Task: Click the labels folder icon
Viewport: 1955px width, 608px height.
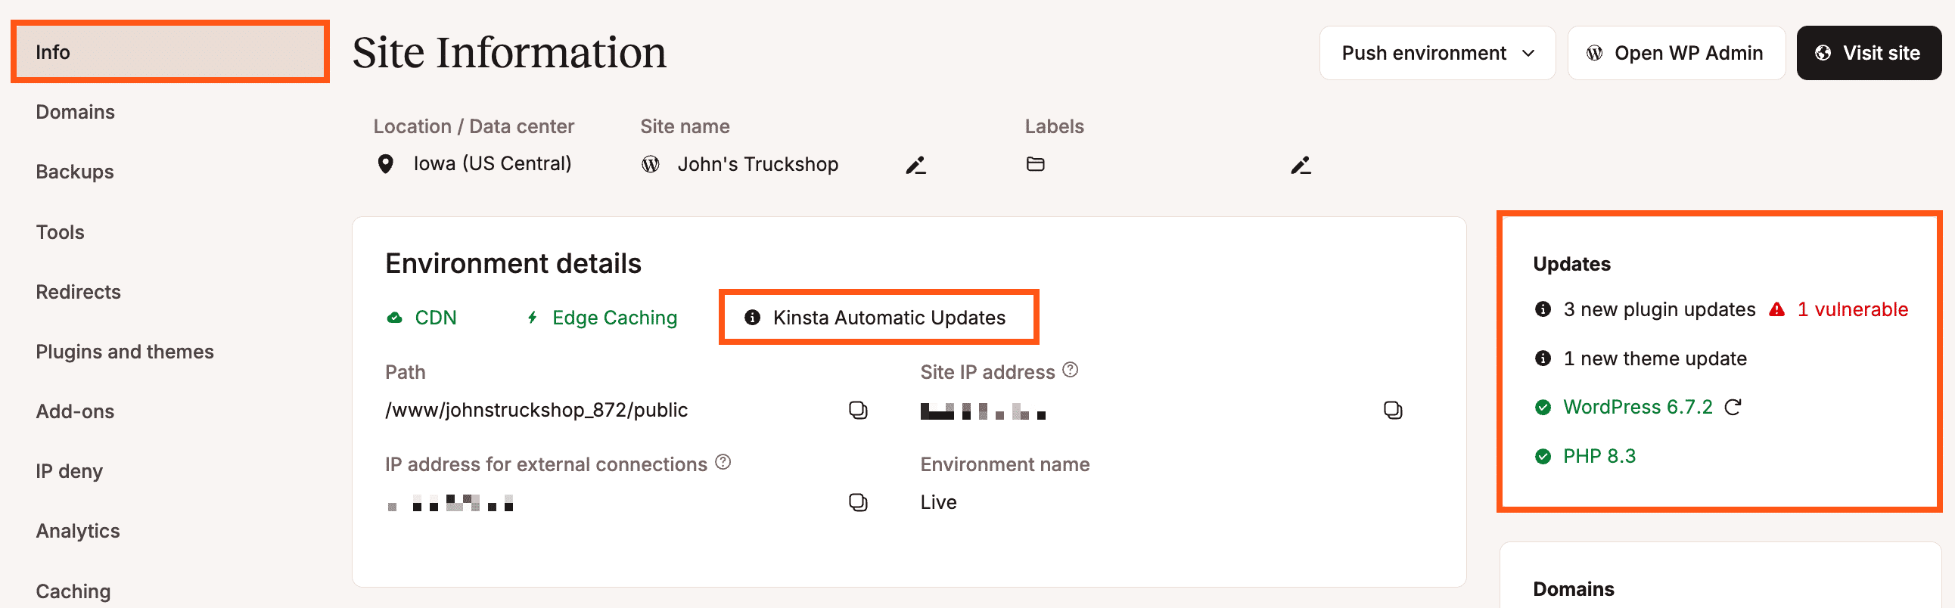Action: [x=1035, y=164]
